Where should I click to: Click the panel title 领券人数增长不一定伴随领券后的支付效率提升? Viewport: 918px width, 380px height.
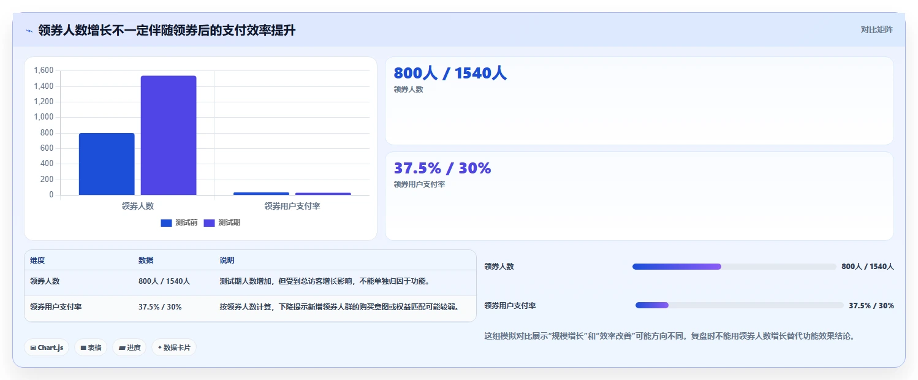pos(167,30)
